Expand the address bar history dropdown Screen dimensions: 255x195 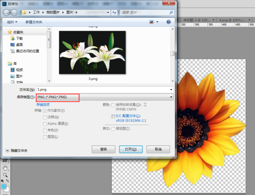click(108, 12)
